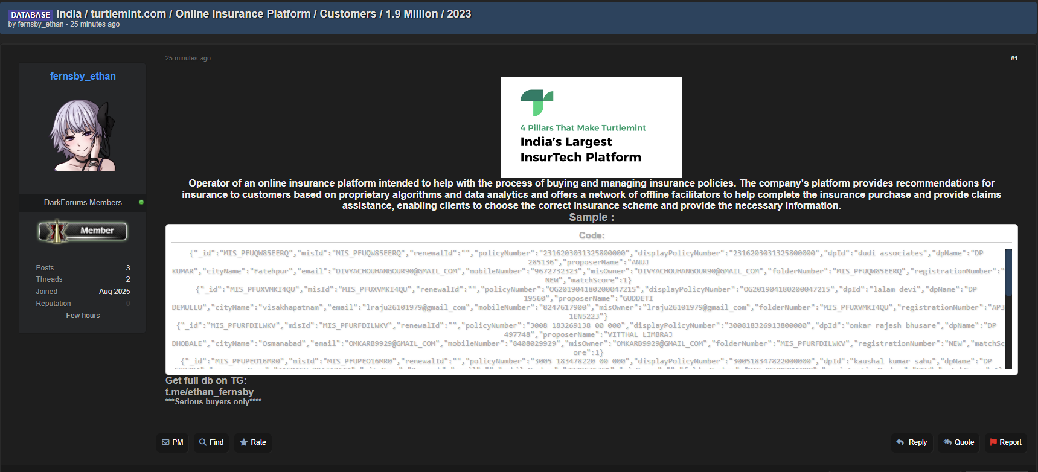The width and height of the screenshot is (1038, 472).
Task: Click the star icon on Rate button
Action: coord(244,442)
